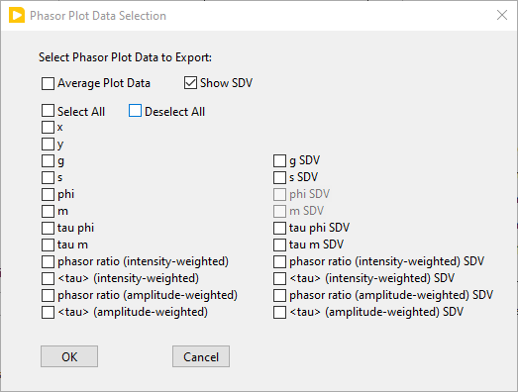Tick the Deselect All checkbox
518x392 pixels.
(x=135, y=111)
